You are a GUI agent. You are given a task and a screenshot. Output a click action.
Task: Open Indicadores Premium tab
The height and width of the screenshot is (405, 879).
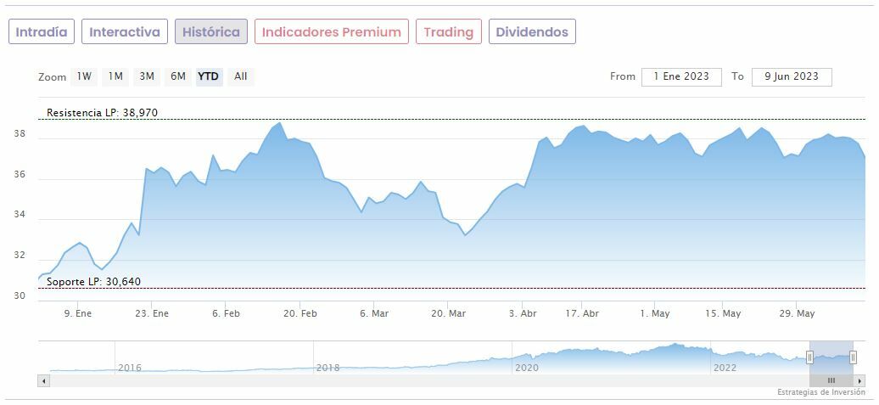(x=331, y=32)
